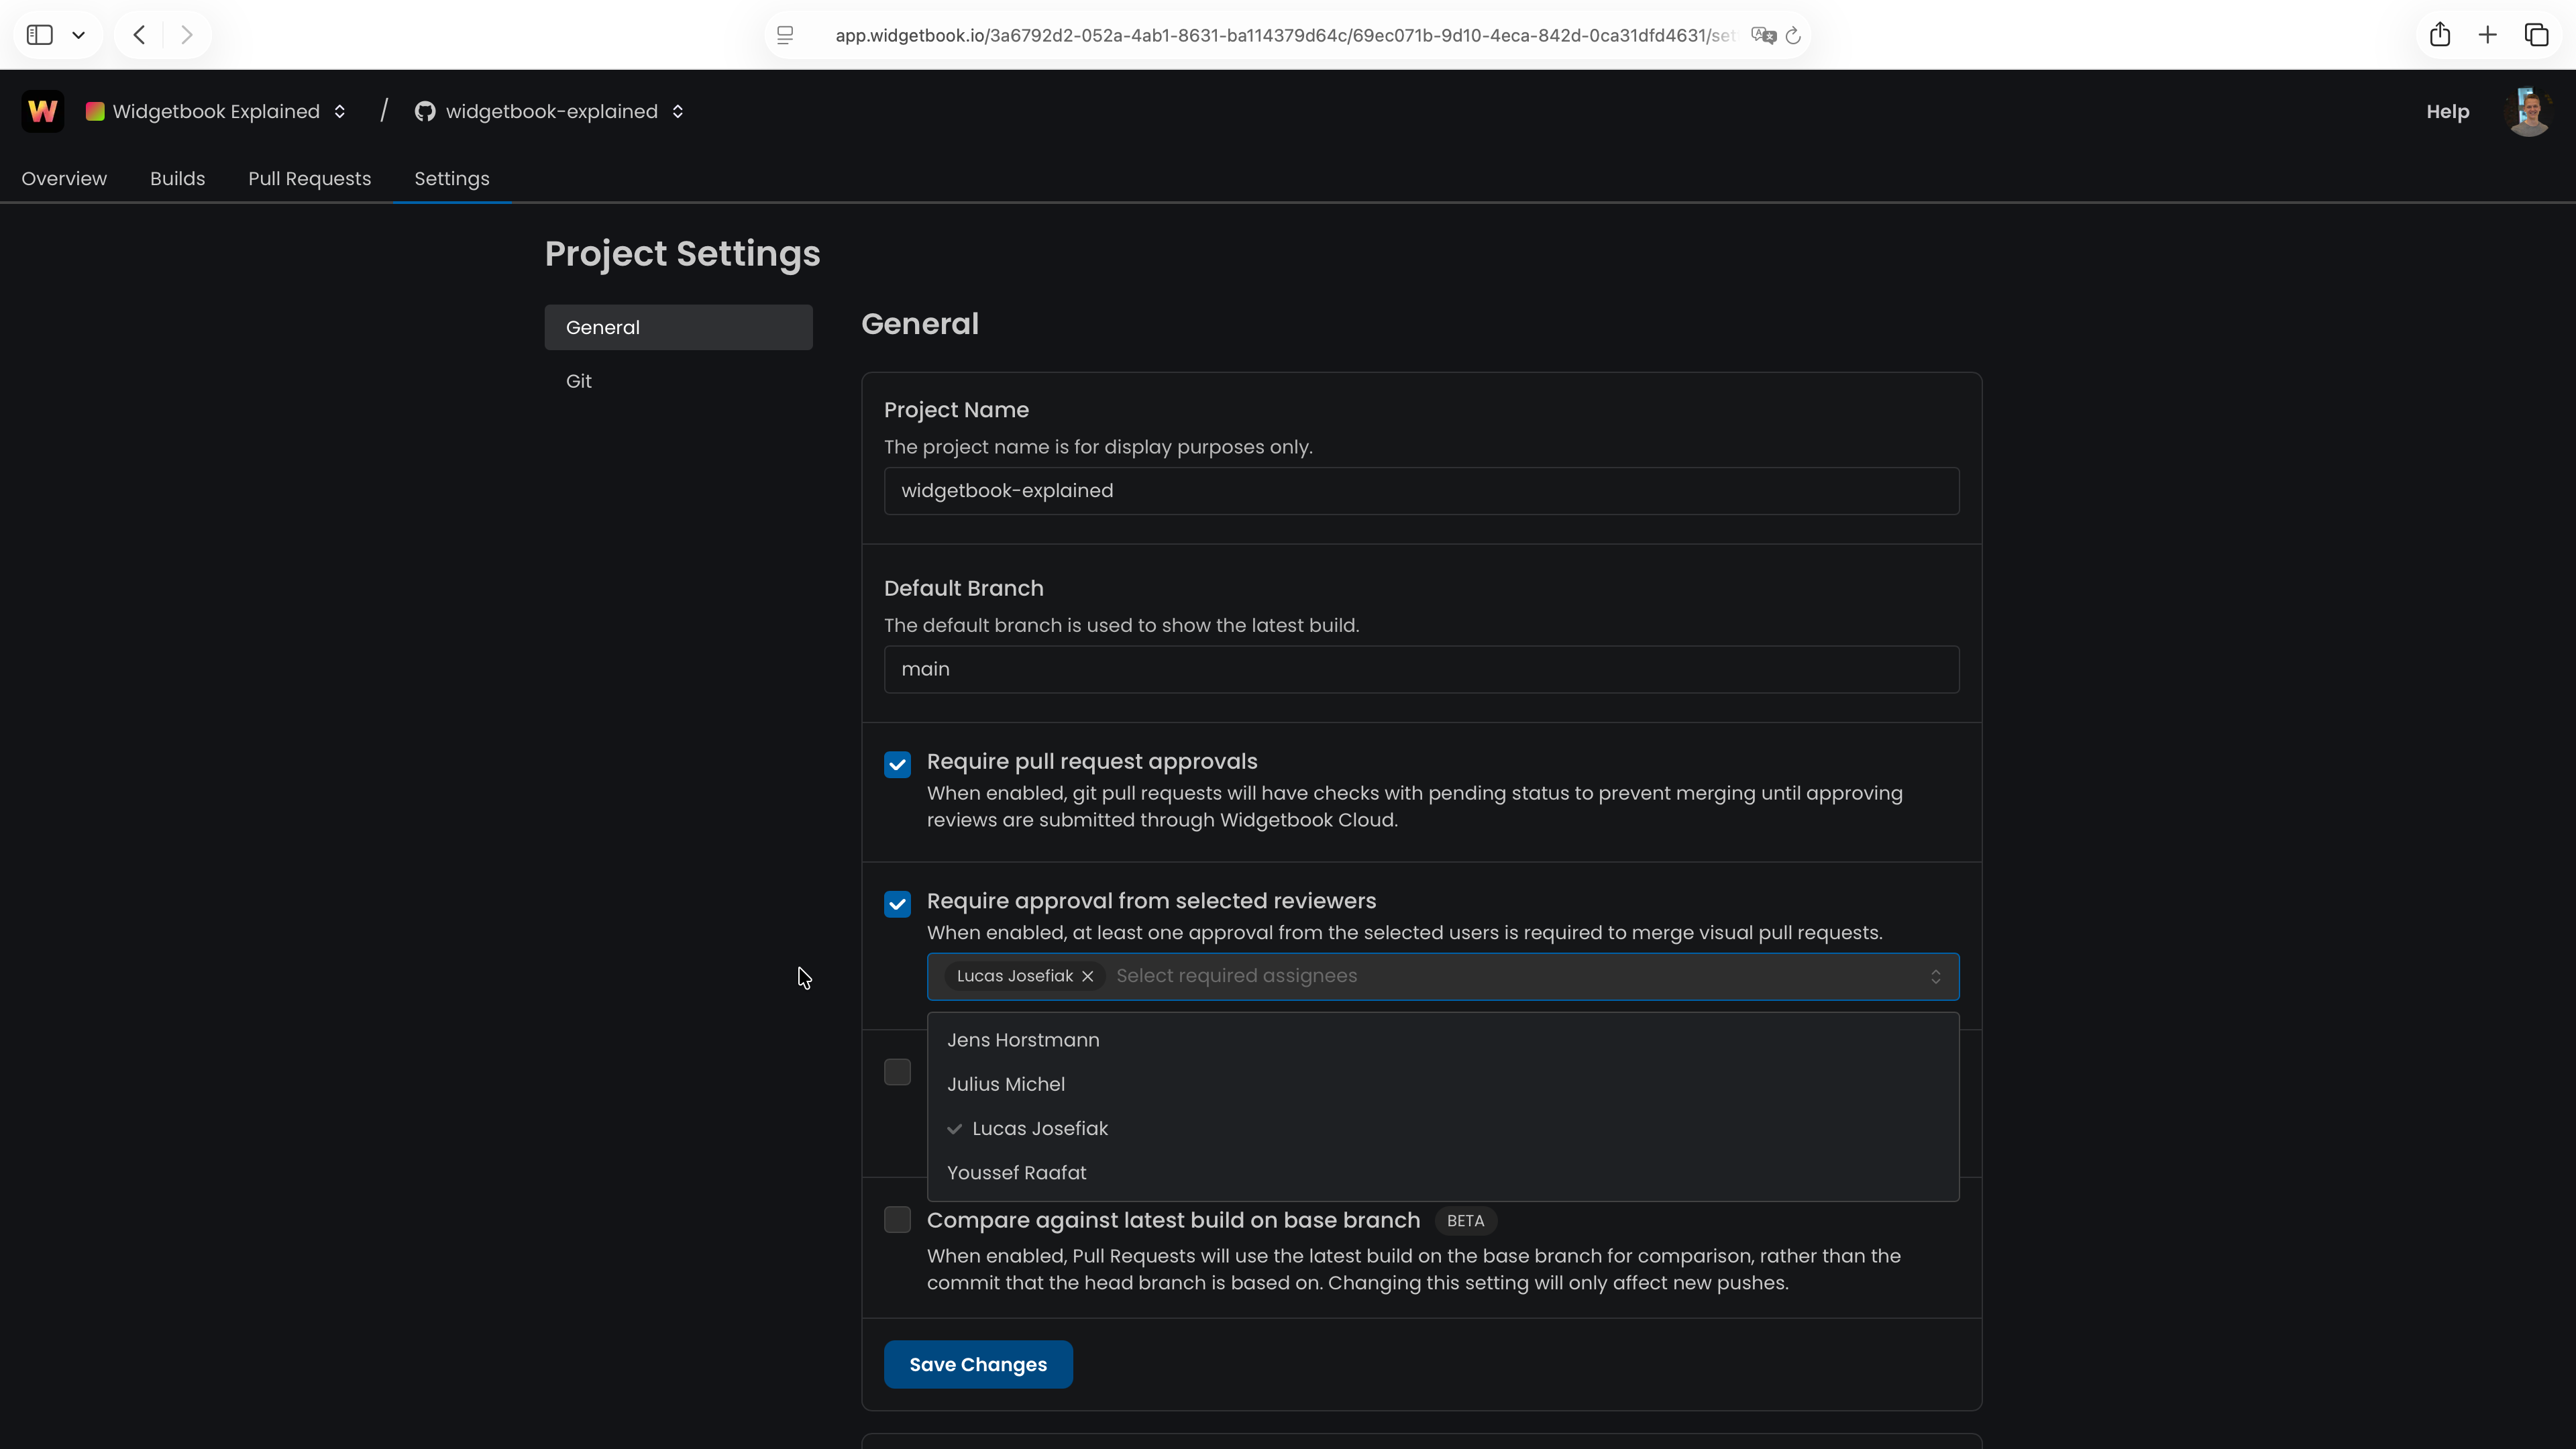The height and width of the screenshot is (1449, 2576).
Task: Click Save Changes button
Action: [x=977, y=1364]
